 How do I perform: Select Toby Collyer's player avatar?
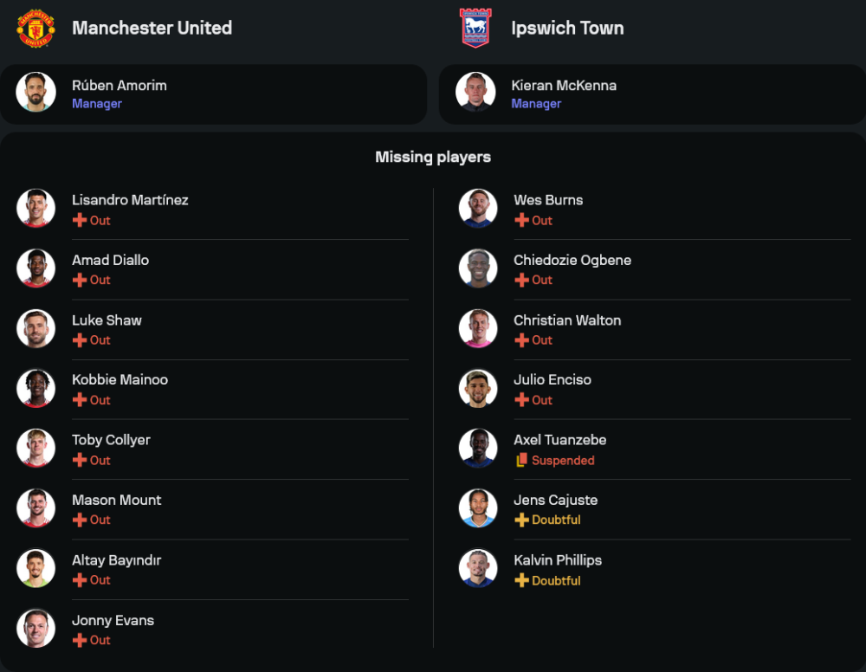tap(36, 448)
